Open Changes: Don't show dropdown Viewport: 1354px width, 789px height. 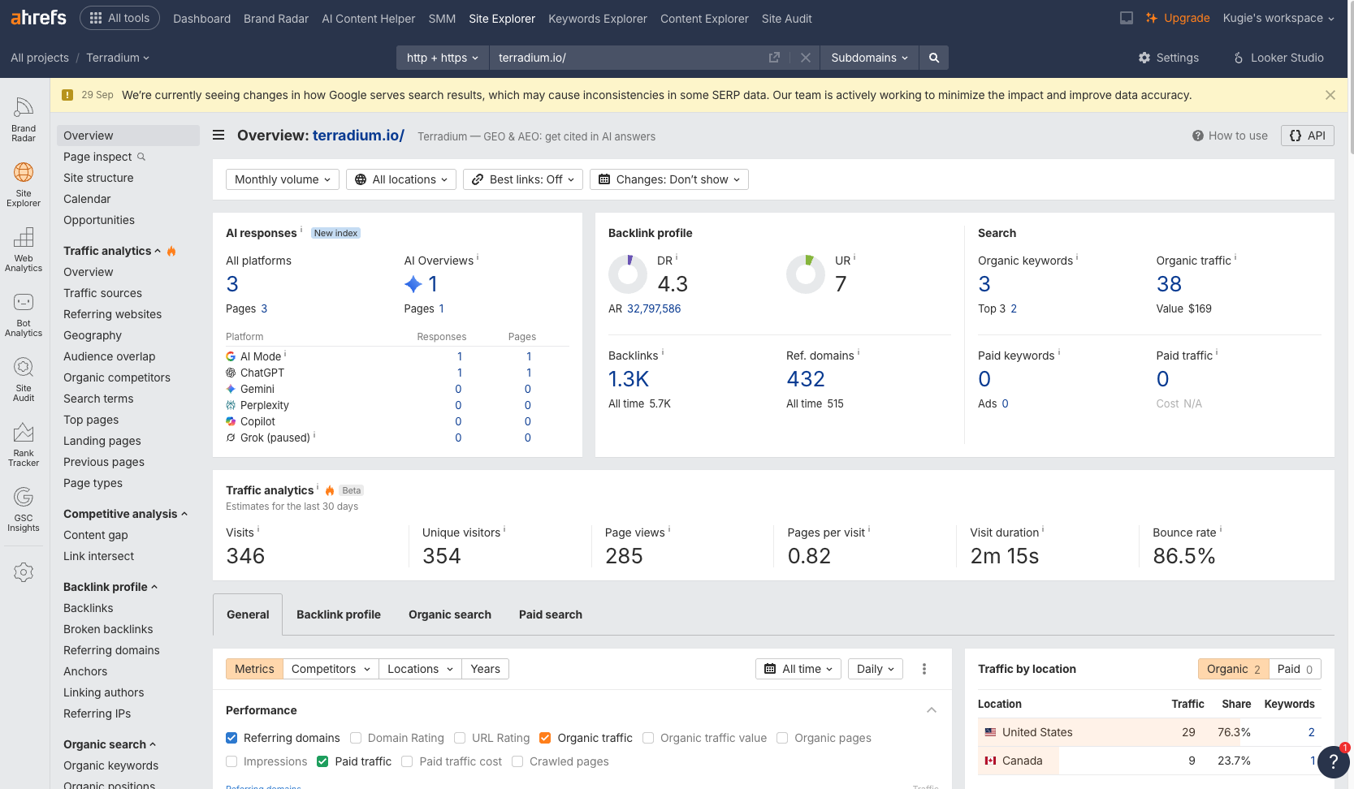[x=669, y=179]
